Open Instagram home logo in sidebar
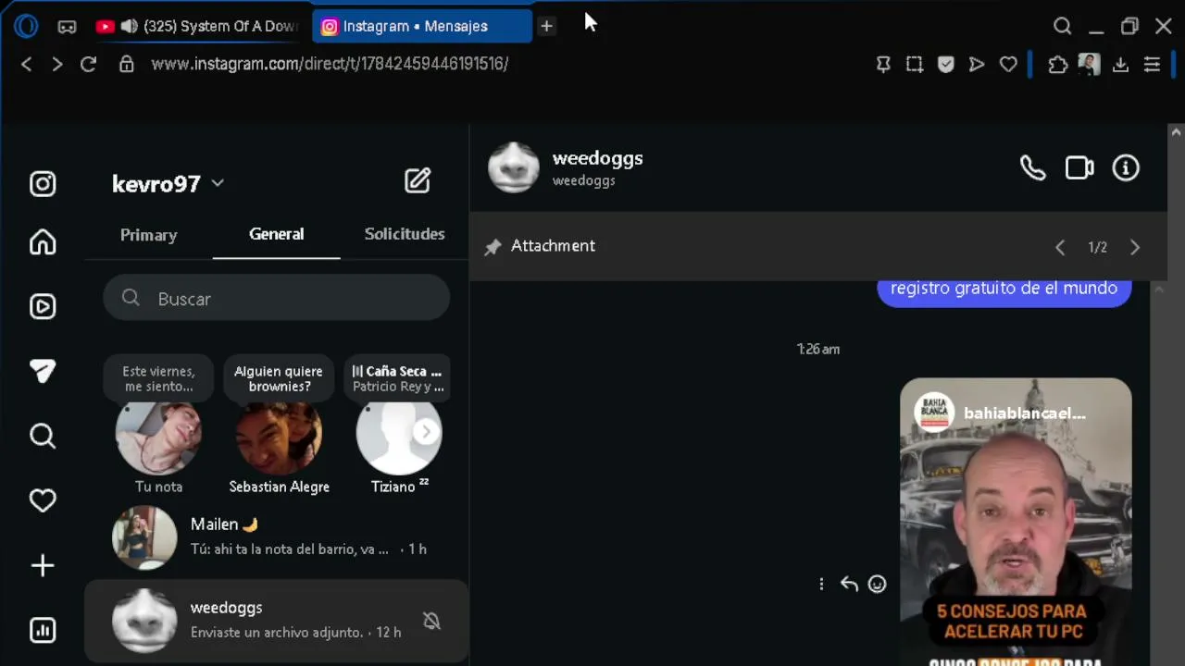The width and height of the screenshot is (1185, 666). pyautogui.click(x=43, y=184)
